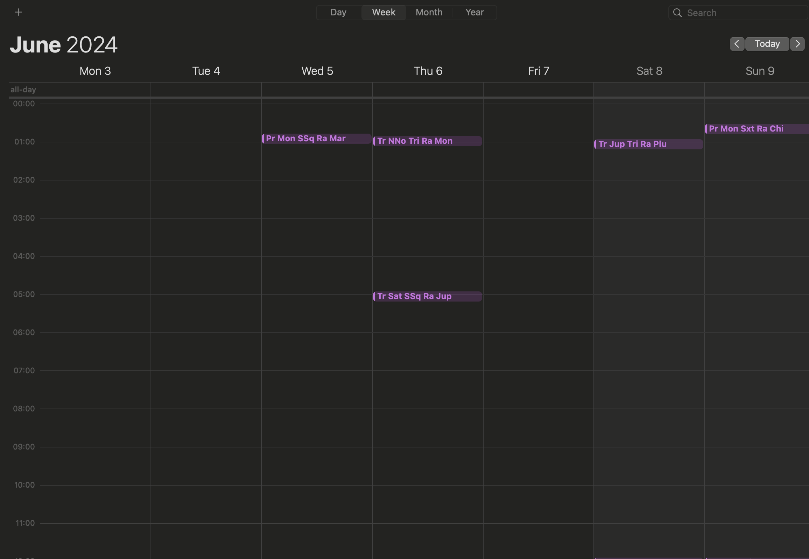Go to previous week with left chevron
This screenshot has width=809, height=559.
(737, 44)
